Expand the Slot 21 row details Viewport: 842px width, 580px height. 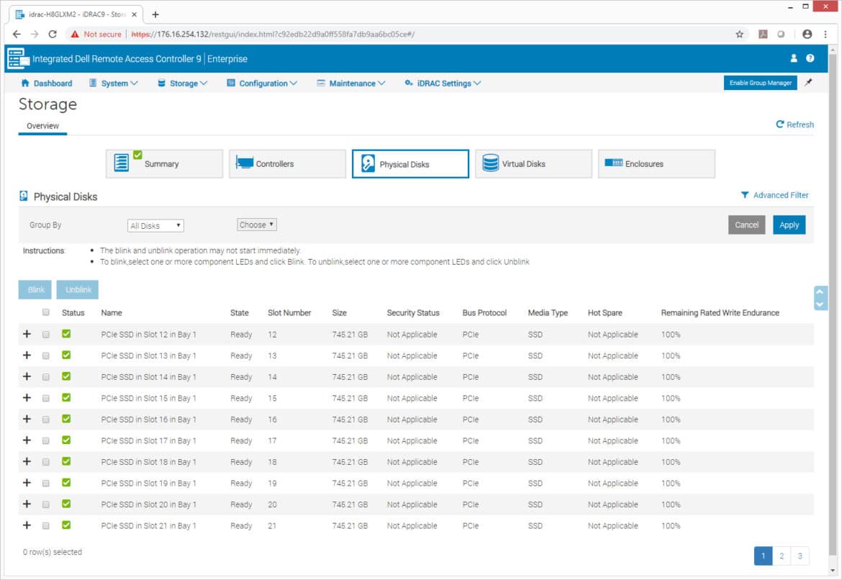click(27, 525)
